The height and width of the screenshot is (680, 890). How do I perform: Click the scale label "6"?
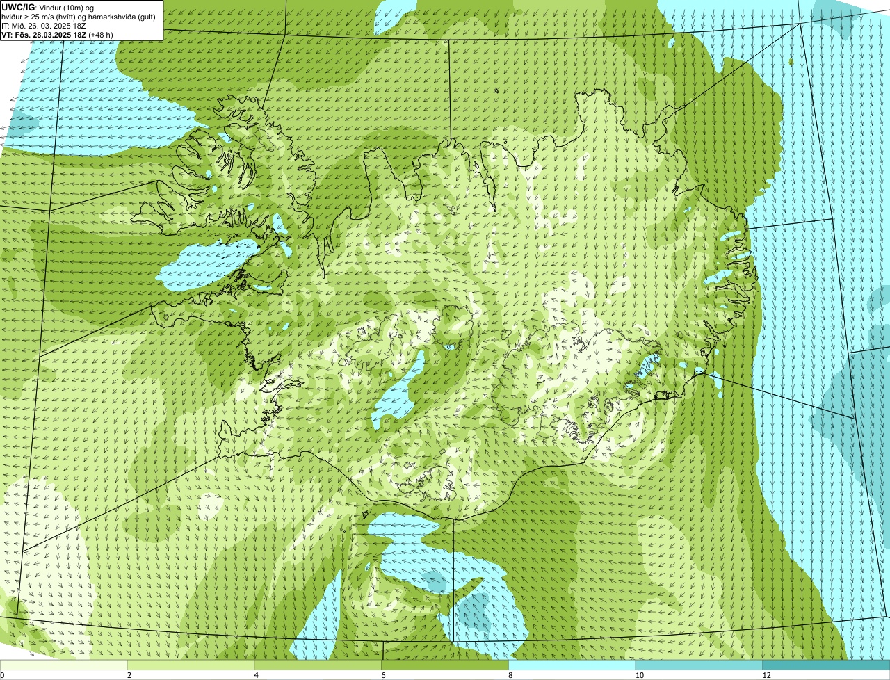(384, 675)
